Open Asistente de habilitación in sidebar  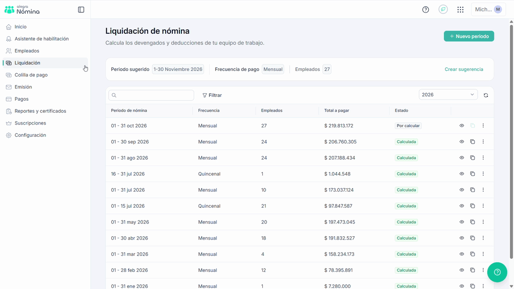tap(45, 39)
